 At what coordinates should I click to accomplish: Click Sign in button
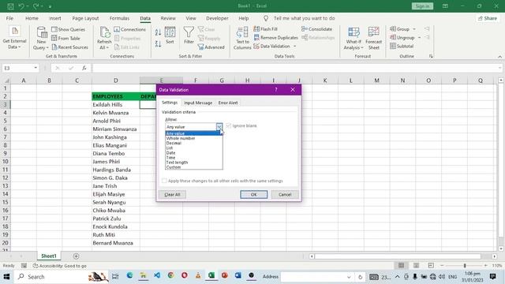422,6
